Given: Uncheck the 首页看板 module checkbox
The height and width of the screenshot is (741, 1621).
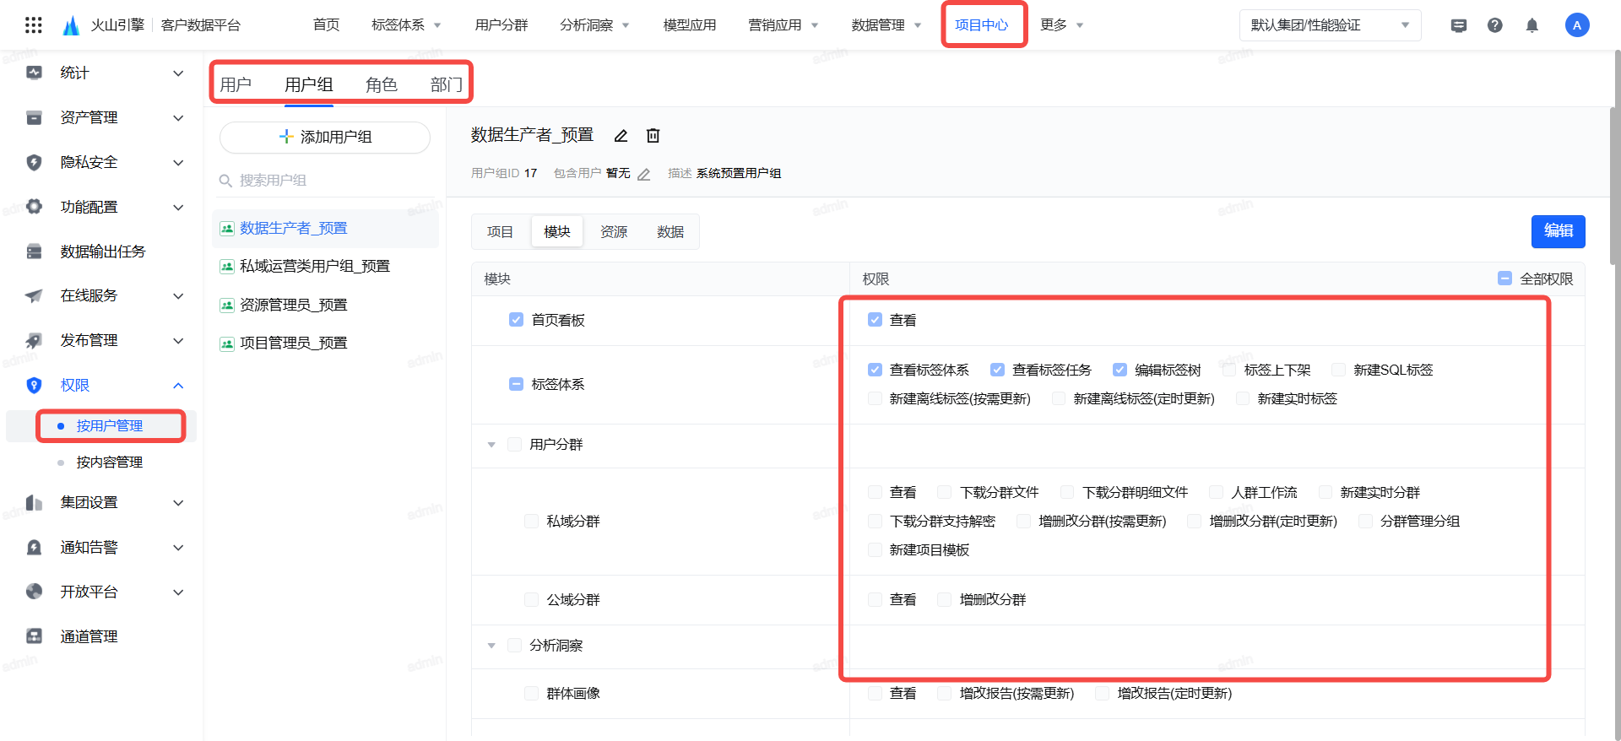Looking at the screenshot, I should [x=516, y=320].
